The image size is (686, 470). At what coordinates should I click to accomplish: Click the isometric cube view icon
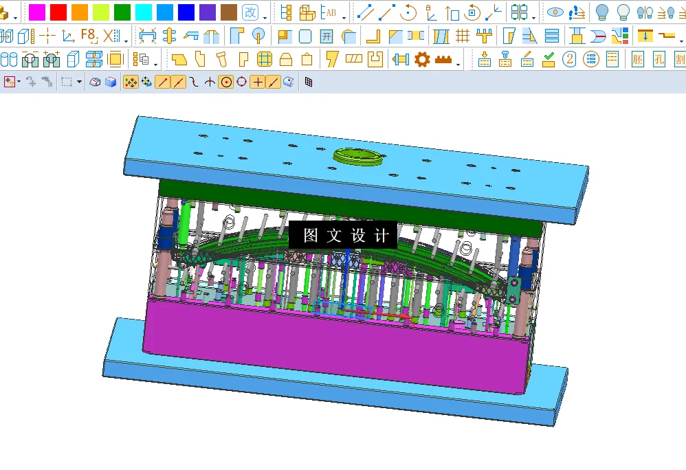109,82
